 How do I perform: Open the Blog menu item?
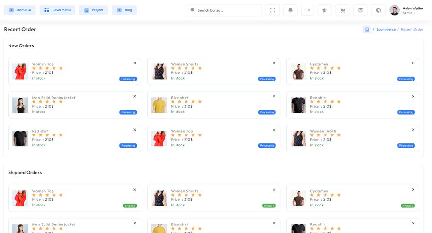[x=124, y=10]
